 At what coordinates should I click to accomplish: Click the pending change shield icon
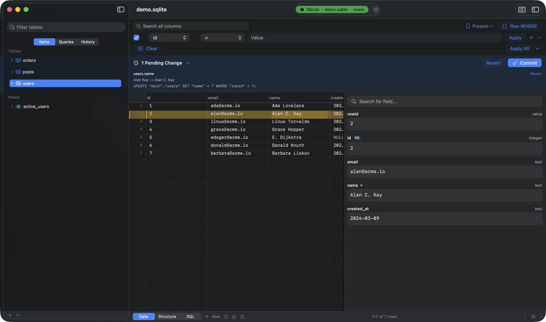pos(136,63)
